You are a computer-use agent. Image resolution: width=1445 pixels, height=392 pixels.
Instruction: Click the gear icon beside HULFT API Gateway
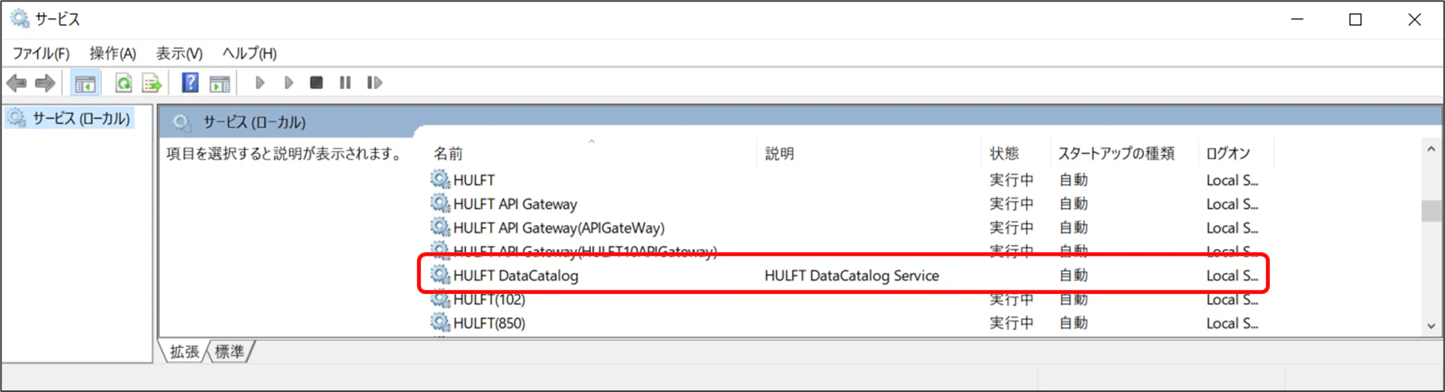pyautogui.click(x=440, y=203)
